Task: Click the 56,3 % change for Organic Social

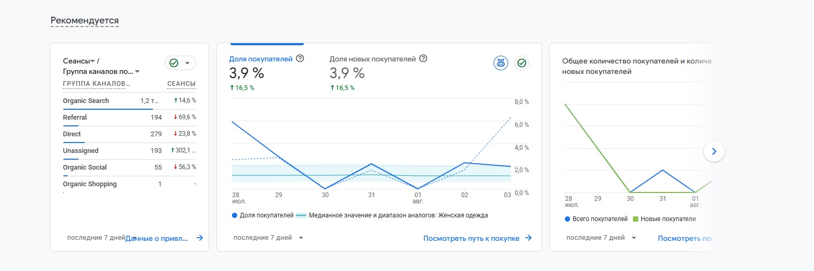Action: [185, 167]
